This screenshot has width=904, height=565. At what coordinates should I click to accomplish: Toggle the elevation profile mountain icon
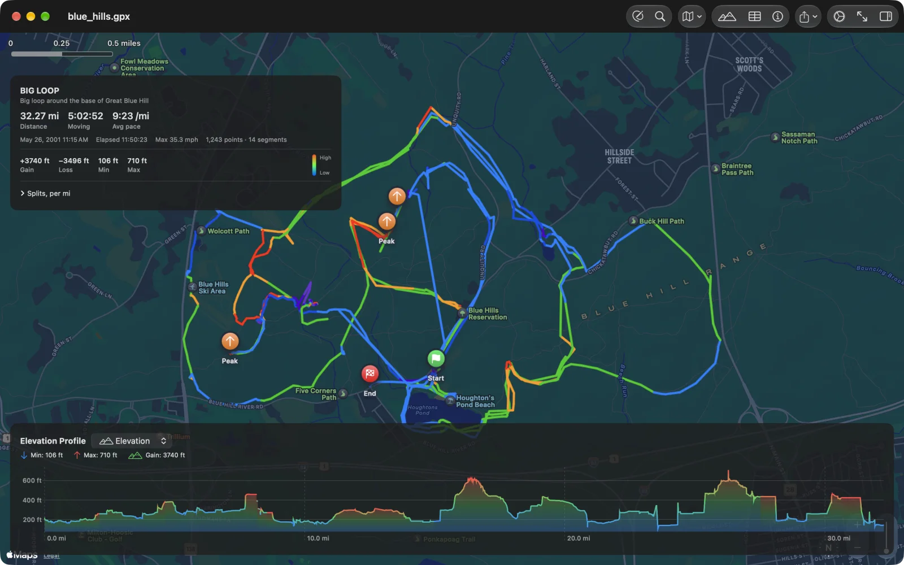click(727, 16)
